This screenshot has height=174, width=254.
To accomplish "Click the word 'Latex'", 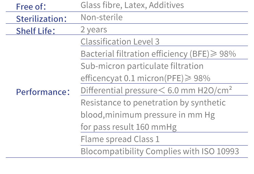I will point(125,5).
